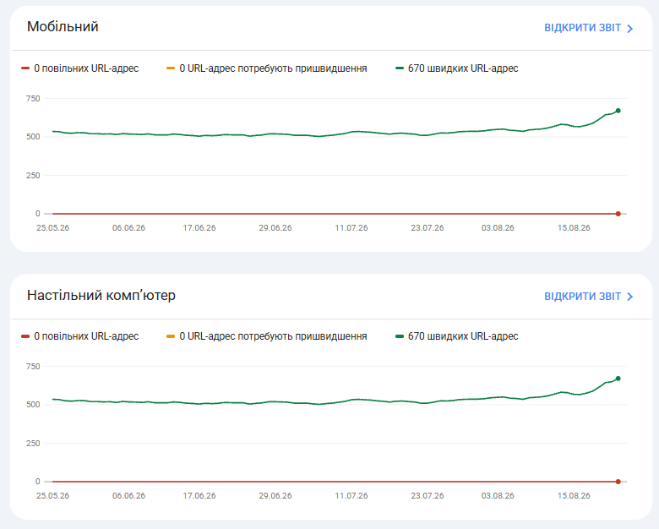Image resolution: width=659 pixels, height=529 pixels.
Task: Open the Мобільний report link
Action: (x=588, y=28)
